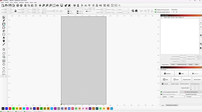Click the Autoguider home button
The height and width of the screenshot is (112, 202).
coord(165,84)
